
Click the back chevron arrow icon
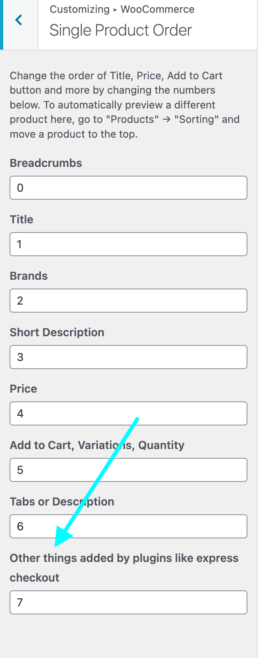point(19,20)
